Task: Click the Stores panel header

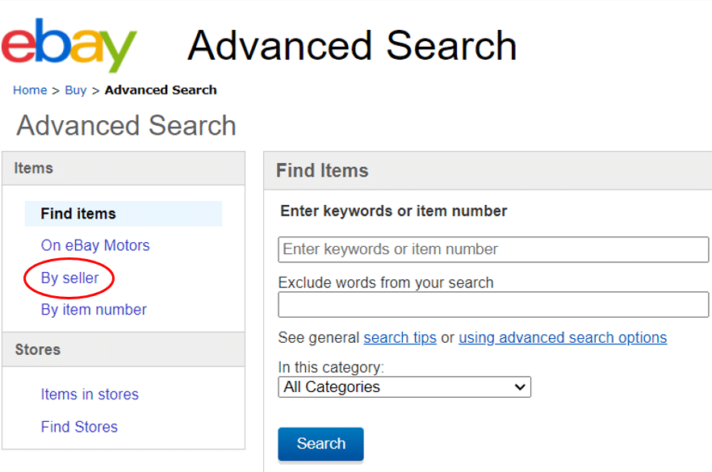Action: pyautogui.click(x=36, y=349)
